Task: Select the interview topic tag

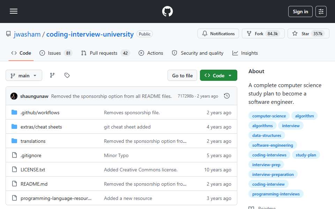Action: pos(291,126)
